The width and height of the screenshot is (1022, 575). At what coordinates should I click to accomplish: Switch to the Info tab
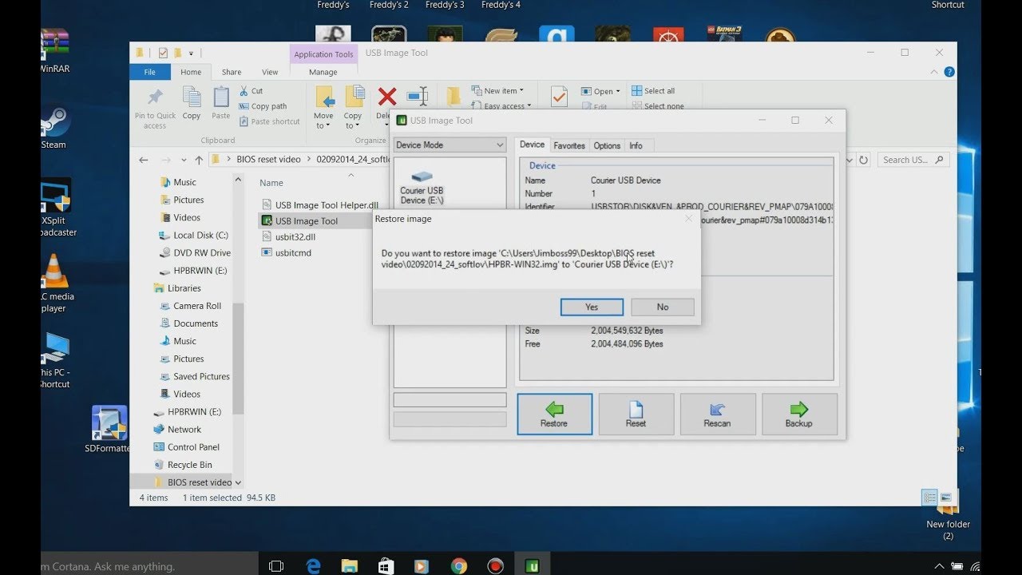pos(636,145)
